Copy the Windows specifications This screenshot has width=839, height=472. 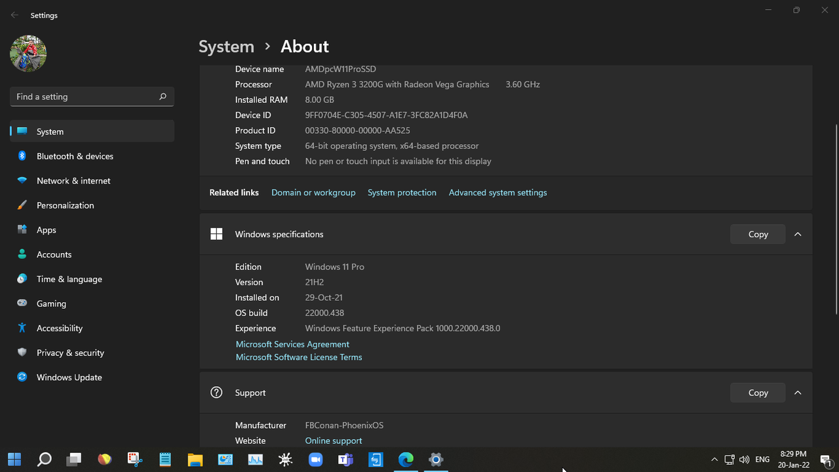[x=758, y=234]
